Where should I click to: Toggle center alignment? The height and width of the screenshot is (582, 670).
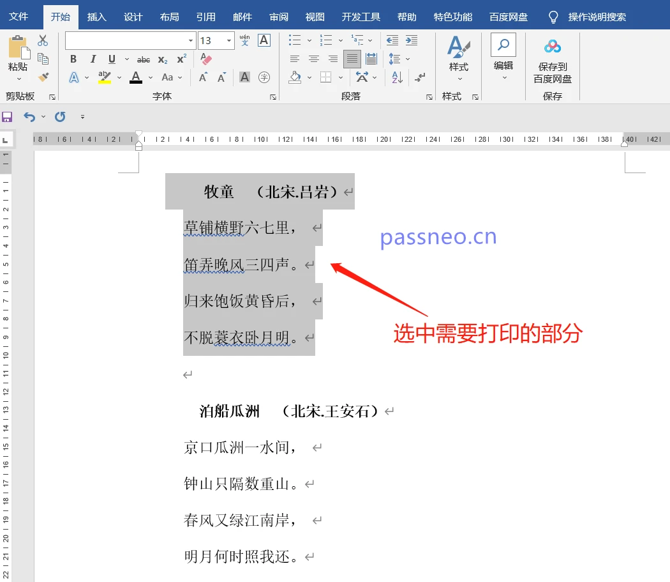pos(314,59)
